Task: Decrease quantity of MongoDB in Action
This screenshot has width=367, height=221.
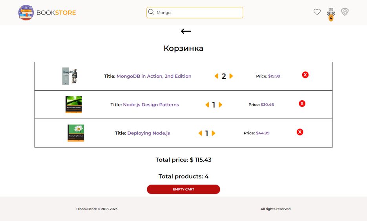Action: click(217, 76)
